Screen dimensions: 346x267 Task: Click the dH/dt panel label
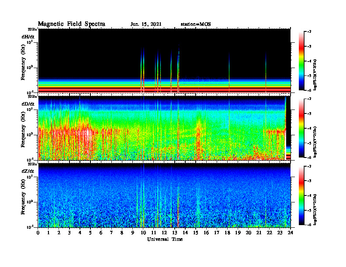[x=28, y=37]
